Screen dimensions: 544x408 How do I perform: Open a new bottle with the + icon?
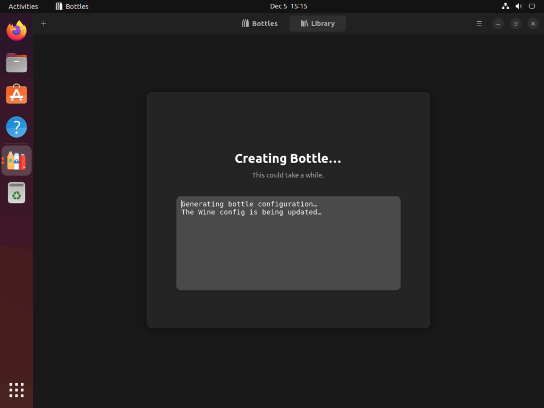click(x=43, y=23)
